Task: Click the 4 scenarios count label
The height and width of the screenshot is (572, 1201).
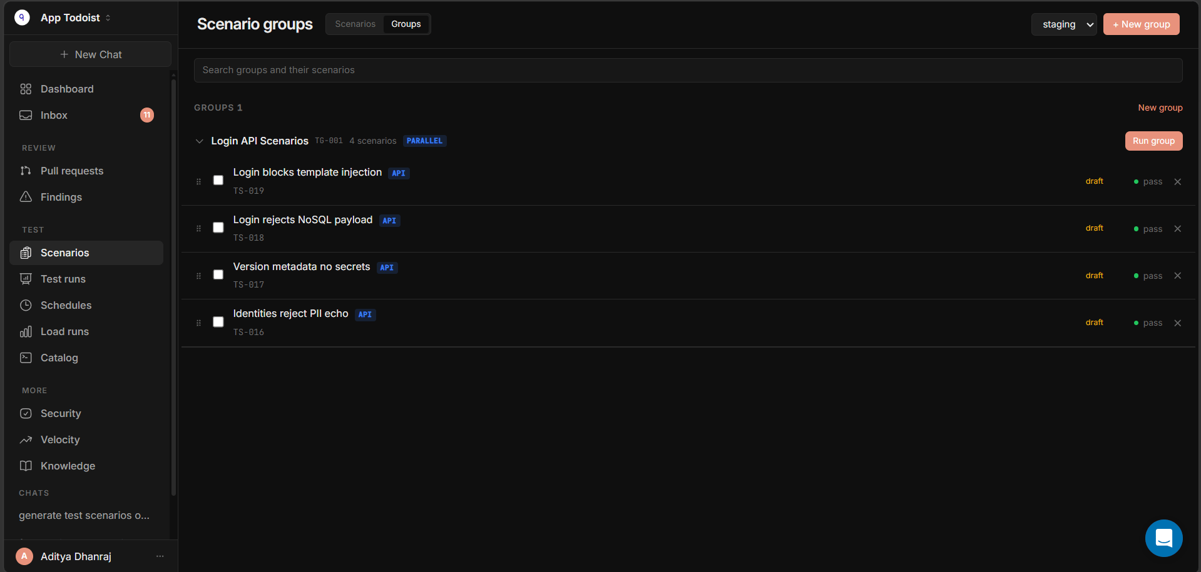Action: pyautogui.click(x=373, y=141)
